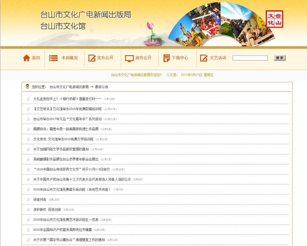Click the page icon before 吴晓鹏摄影作品展 entry
The width and height of the screenshot is (307, 246).
tap(28, 159)
